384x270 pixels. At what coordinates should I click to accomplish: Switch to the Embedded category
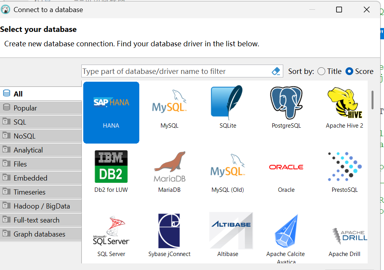point(40,178)
